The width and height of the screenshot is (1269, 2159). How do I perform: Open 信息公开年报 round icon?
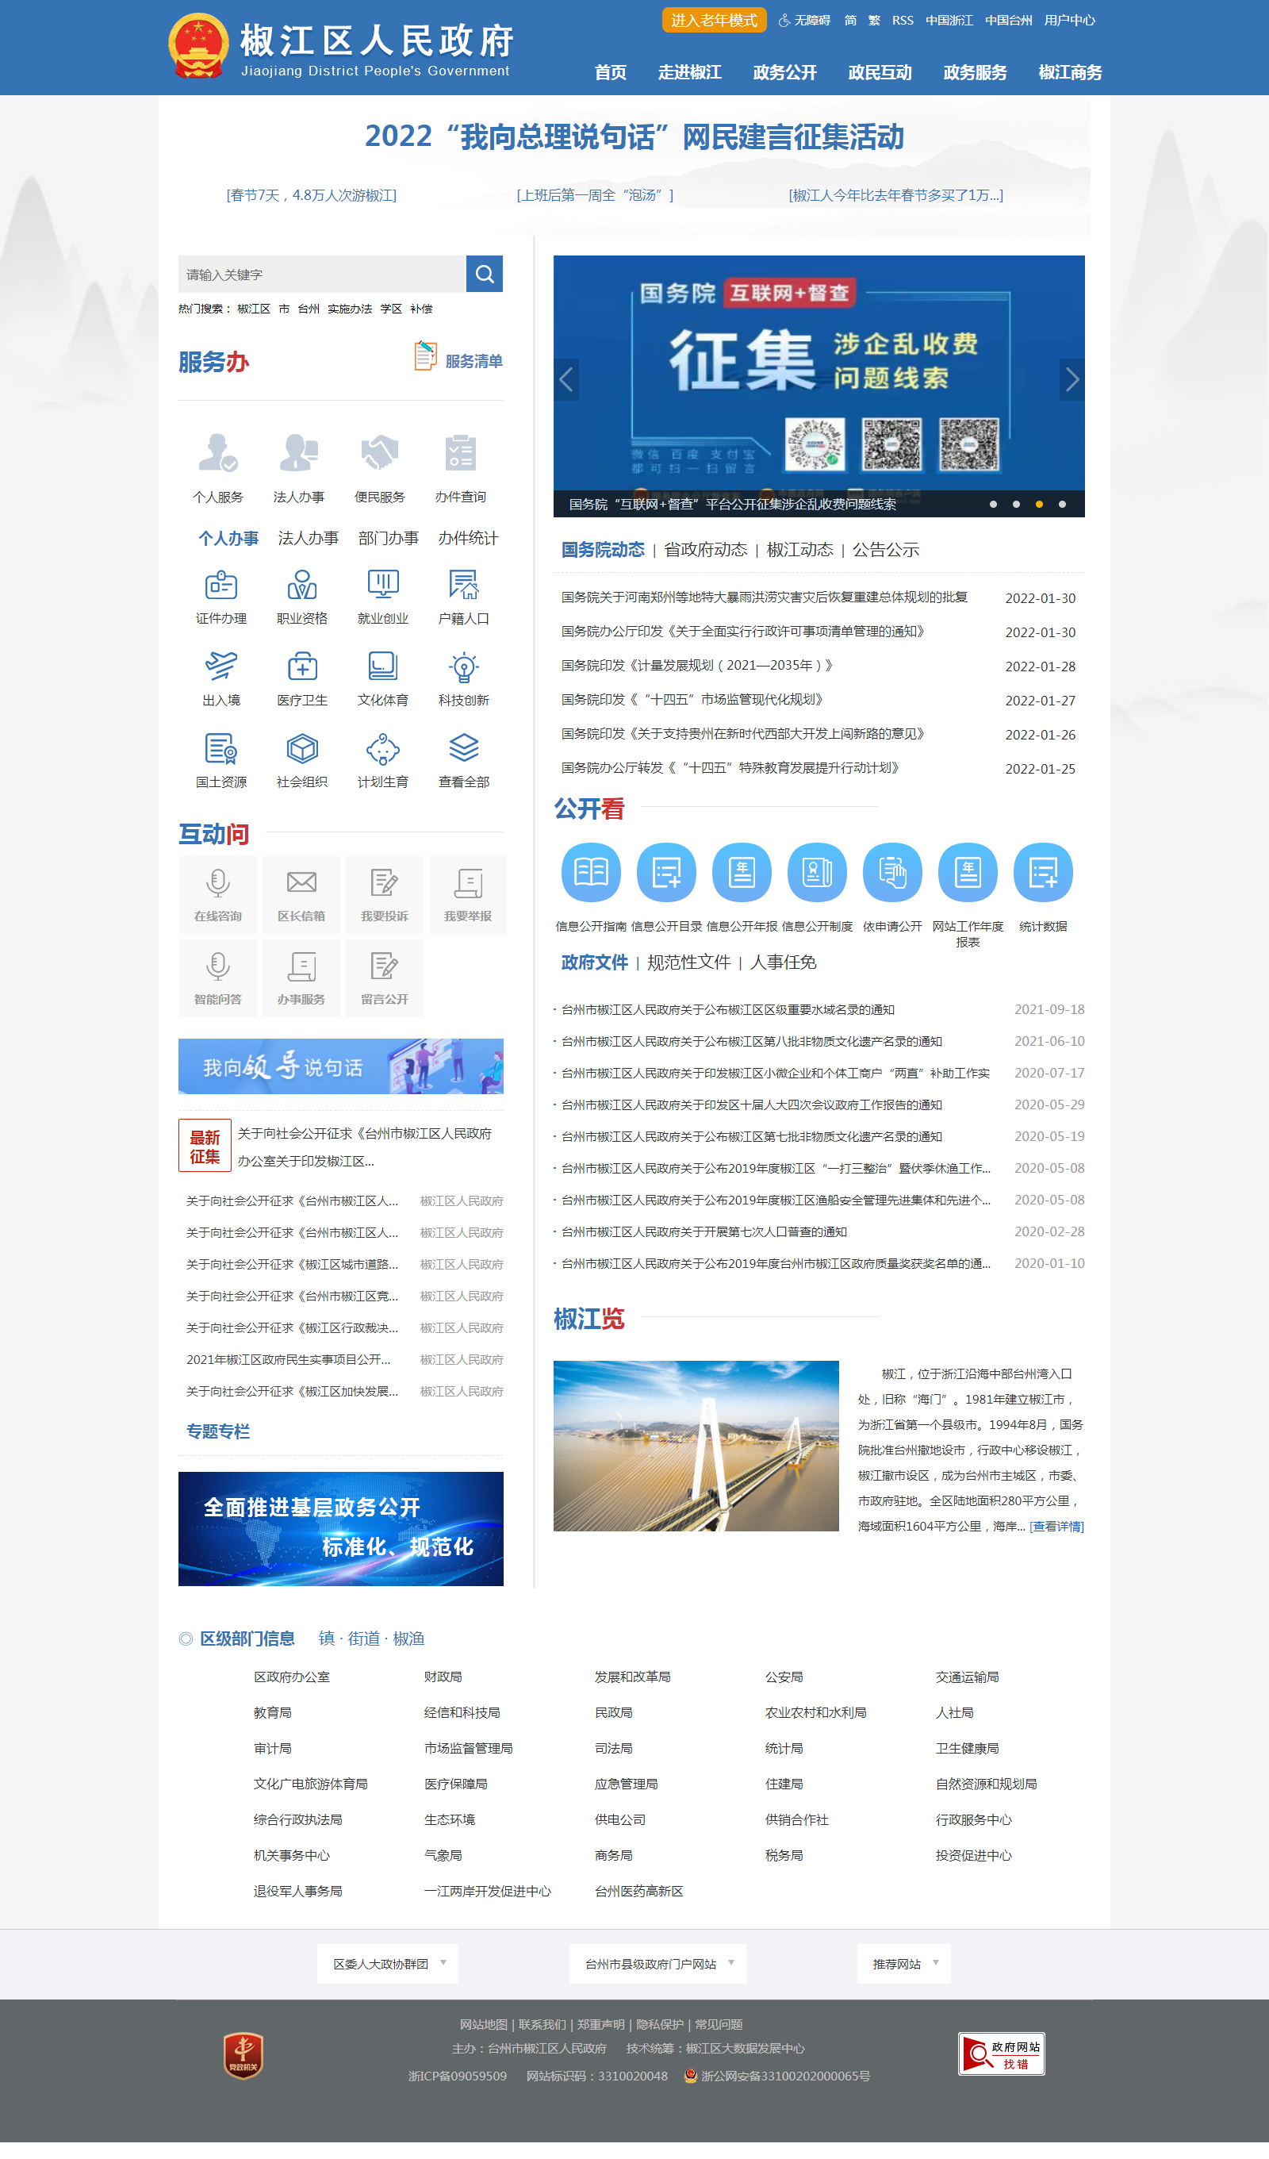click(x=742, y=873)
